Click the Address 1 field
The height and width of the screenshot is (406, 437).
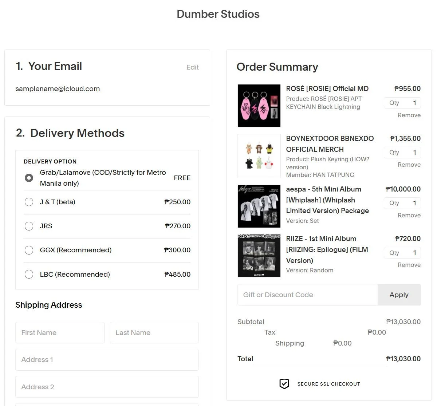[x=107, y=359]
